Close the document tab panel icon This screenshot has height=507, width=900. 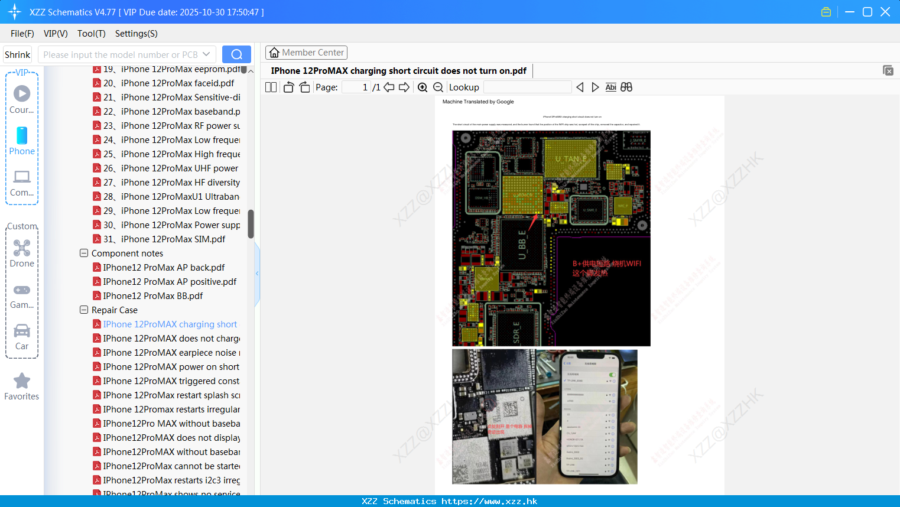point(888,70)
